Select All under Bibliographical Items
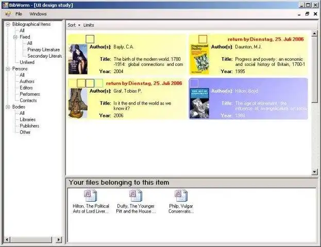The width and height of the screenshot is (321, 247). (x=22, y=31)
